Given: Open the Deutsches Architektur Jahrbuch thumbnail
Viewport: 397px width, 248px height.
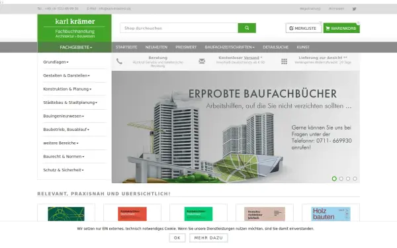Looking at the screenshot, I should [x=265, y=214].
